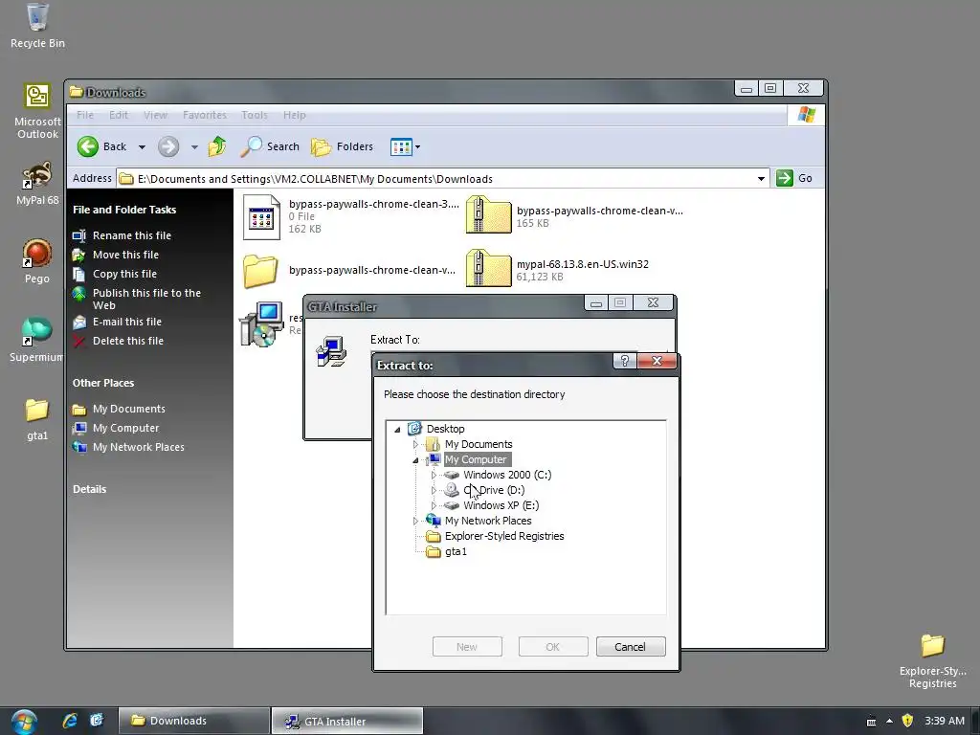Select the mypal-68.13.8.en-US.win32 zip file
The height and width of the screenshot is (735, 980).
489,269
